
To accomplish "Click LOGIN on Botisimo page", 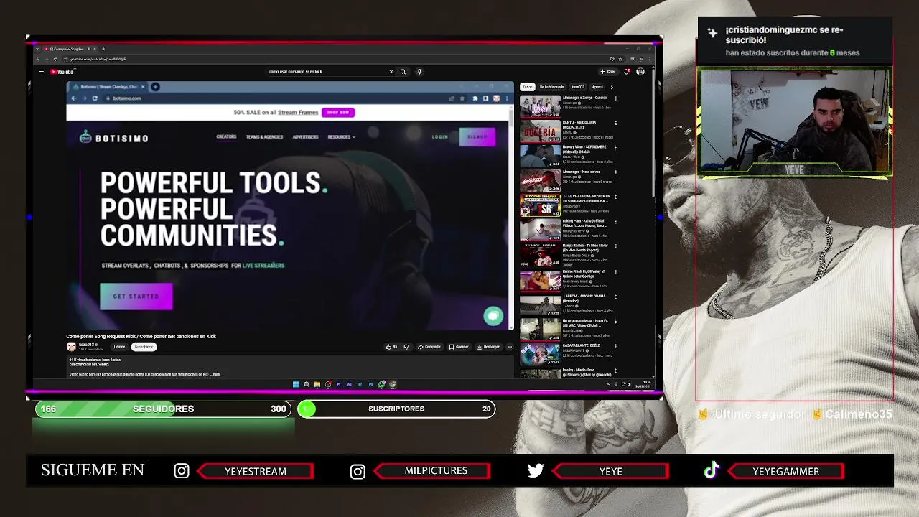I will coord(440,136).
